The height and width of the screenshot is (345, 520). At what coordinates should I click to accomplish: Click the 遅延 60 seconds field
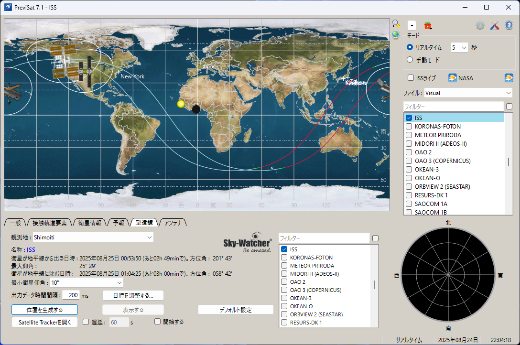[119, 322]
